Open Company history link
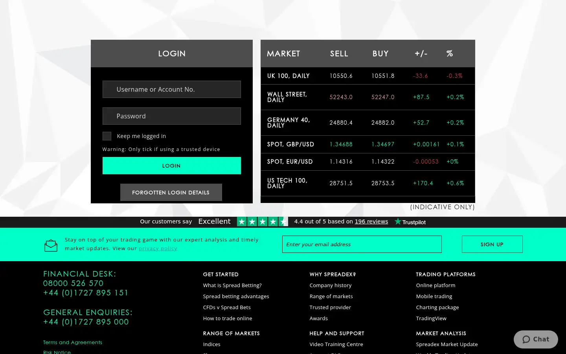The width and height of the screenshot is (566, 354). (331, 285)
